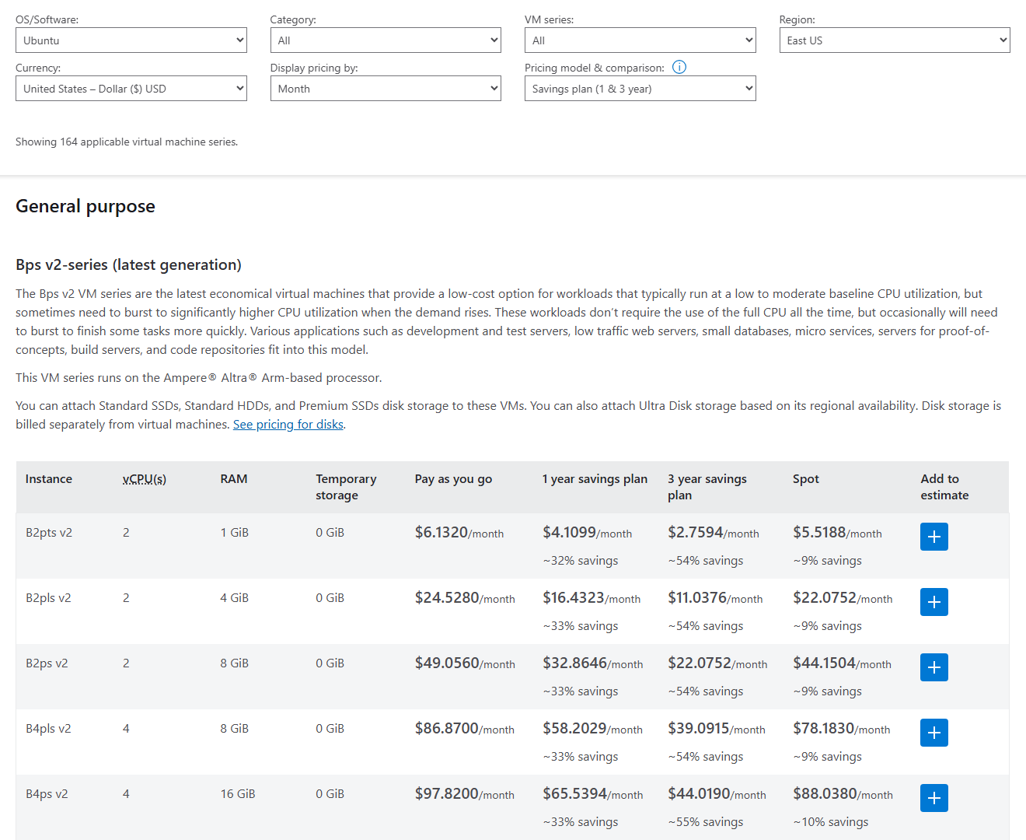The image size is (1026, 840).
Task: Click the ~55% savings label
Action: (706, 822)
